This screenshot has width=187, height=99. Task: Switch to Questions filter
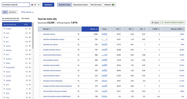click(12, 12)
